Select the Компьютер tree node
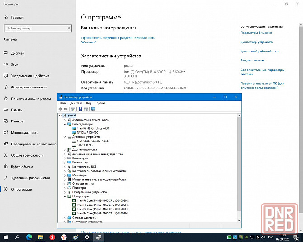 80,163
